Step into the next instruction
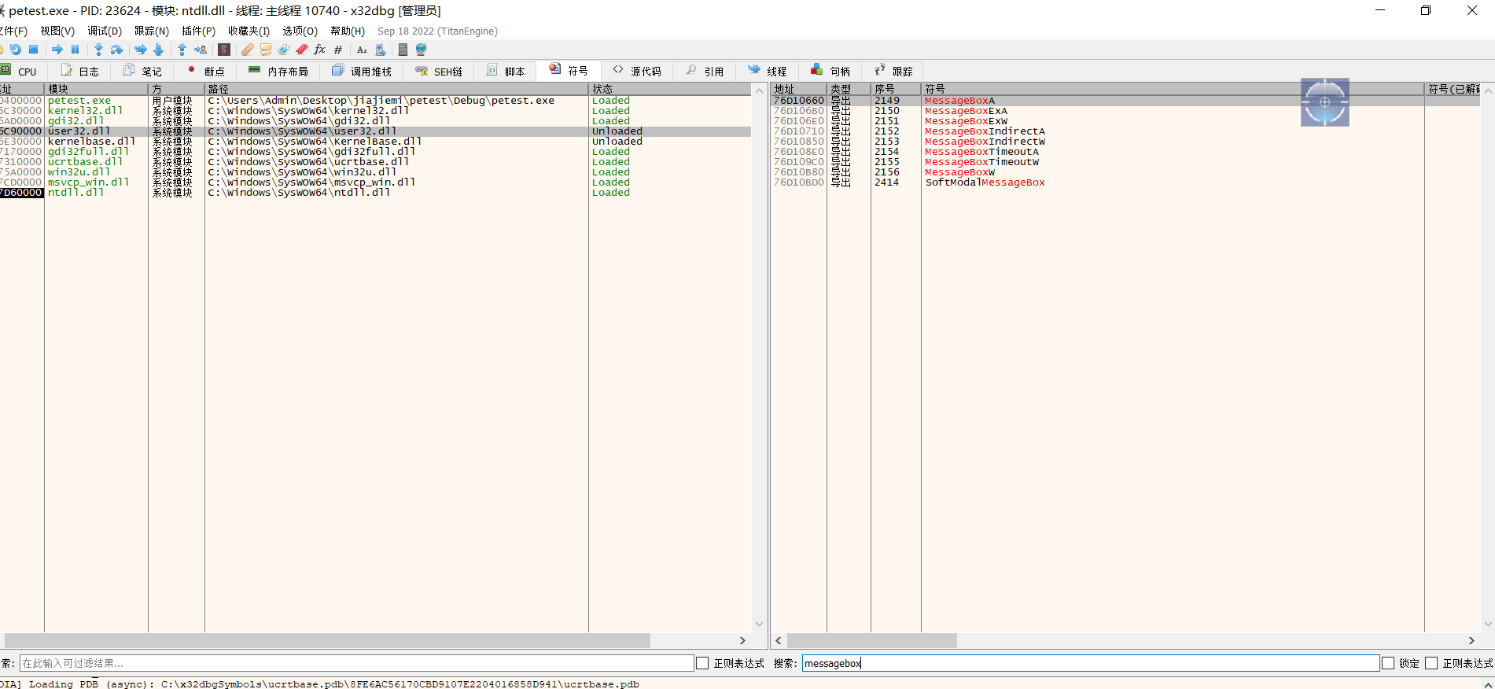Image resolution: width=1495 pixels, height=689 pixels. (x=98, y=50)
